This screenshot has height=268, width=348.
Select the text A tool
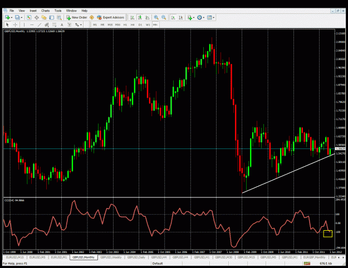point(62,24)
